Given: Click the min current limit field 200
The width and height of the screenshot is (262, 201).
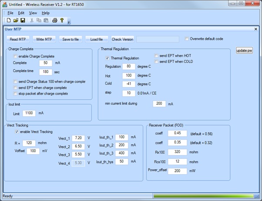Looking at the screenshot, I should point(159,104).
